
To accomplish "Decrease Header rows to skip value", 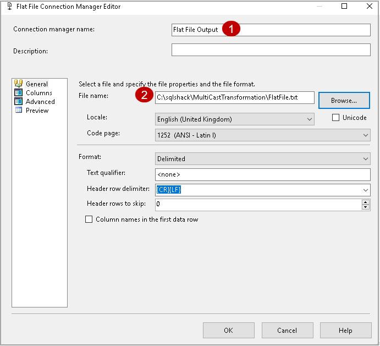I will click(366, 207).
